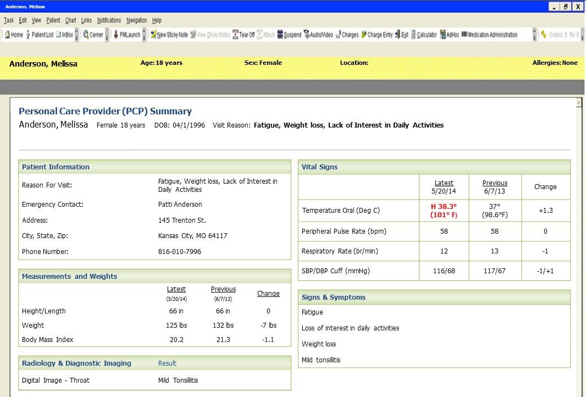Click the View Sticky Notes icon
This screenshot has height=397, width=586.
210,35
